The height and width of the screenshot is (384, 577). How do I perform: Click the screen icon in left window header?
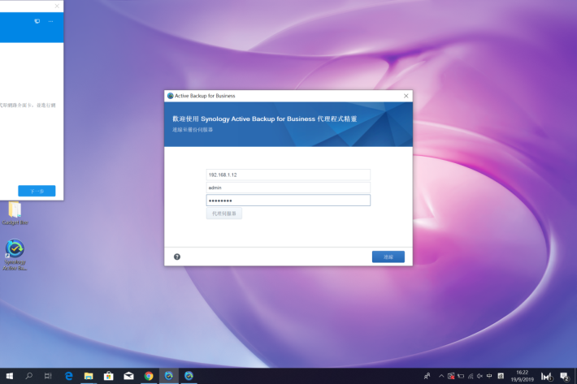click(x=37, y=21)
